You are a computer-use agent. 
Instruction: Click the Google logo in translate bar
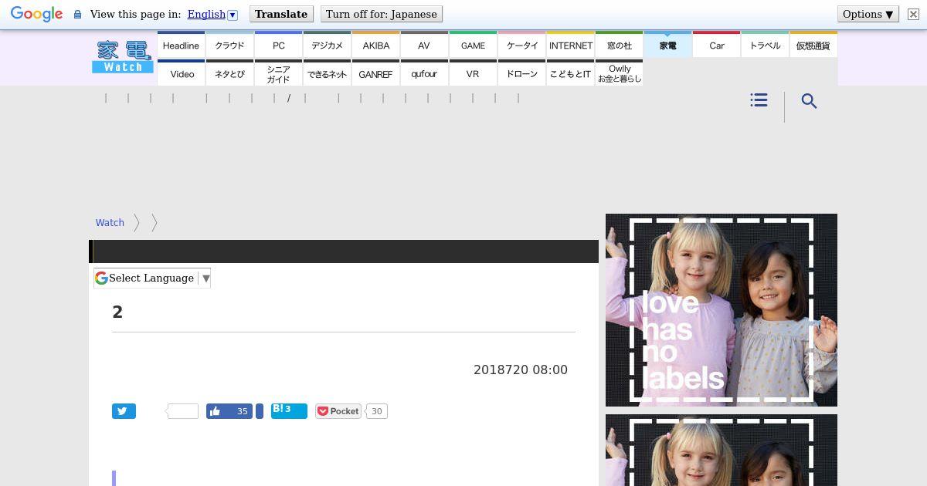click(36, 15)
